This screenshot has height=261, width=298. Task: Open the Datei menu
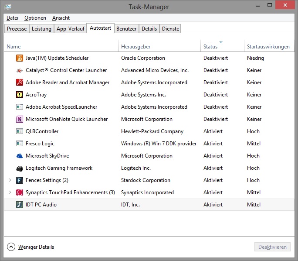click(x=12, y=18)
